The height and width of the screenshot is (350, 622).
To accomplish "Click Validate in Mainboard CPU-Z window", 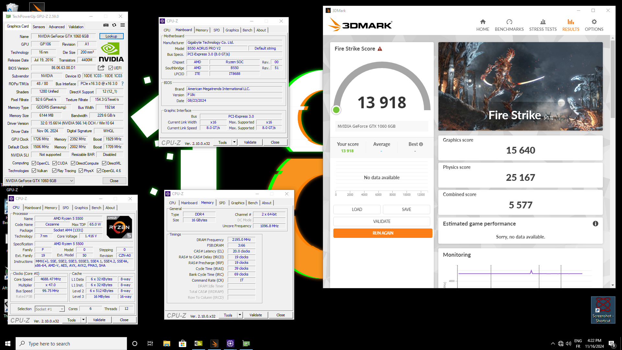I will (250, 142).
